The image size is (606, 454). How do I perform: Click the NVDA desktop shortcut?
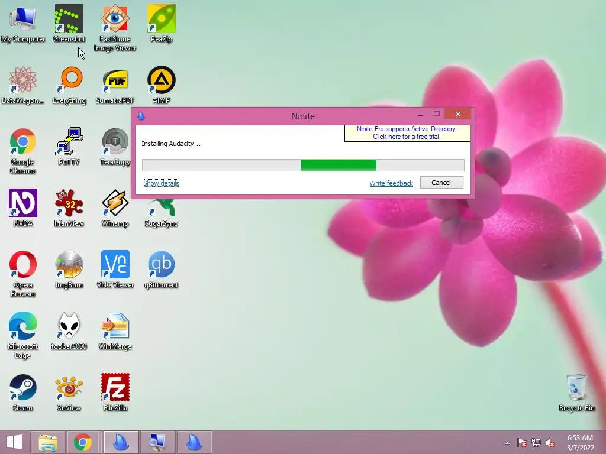click(23, 209)
